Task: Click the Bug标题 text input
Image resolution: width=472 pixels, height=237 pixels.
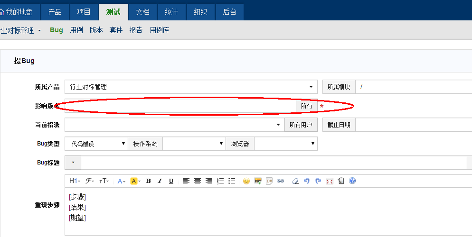Action: point(274,163)
